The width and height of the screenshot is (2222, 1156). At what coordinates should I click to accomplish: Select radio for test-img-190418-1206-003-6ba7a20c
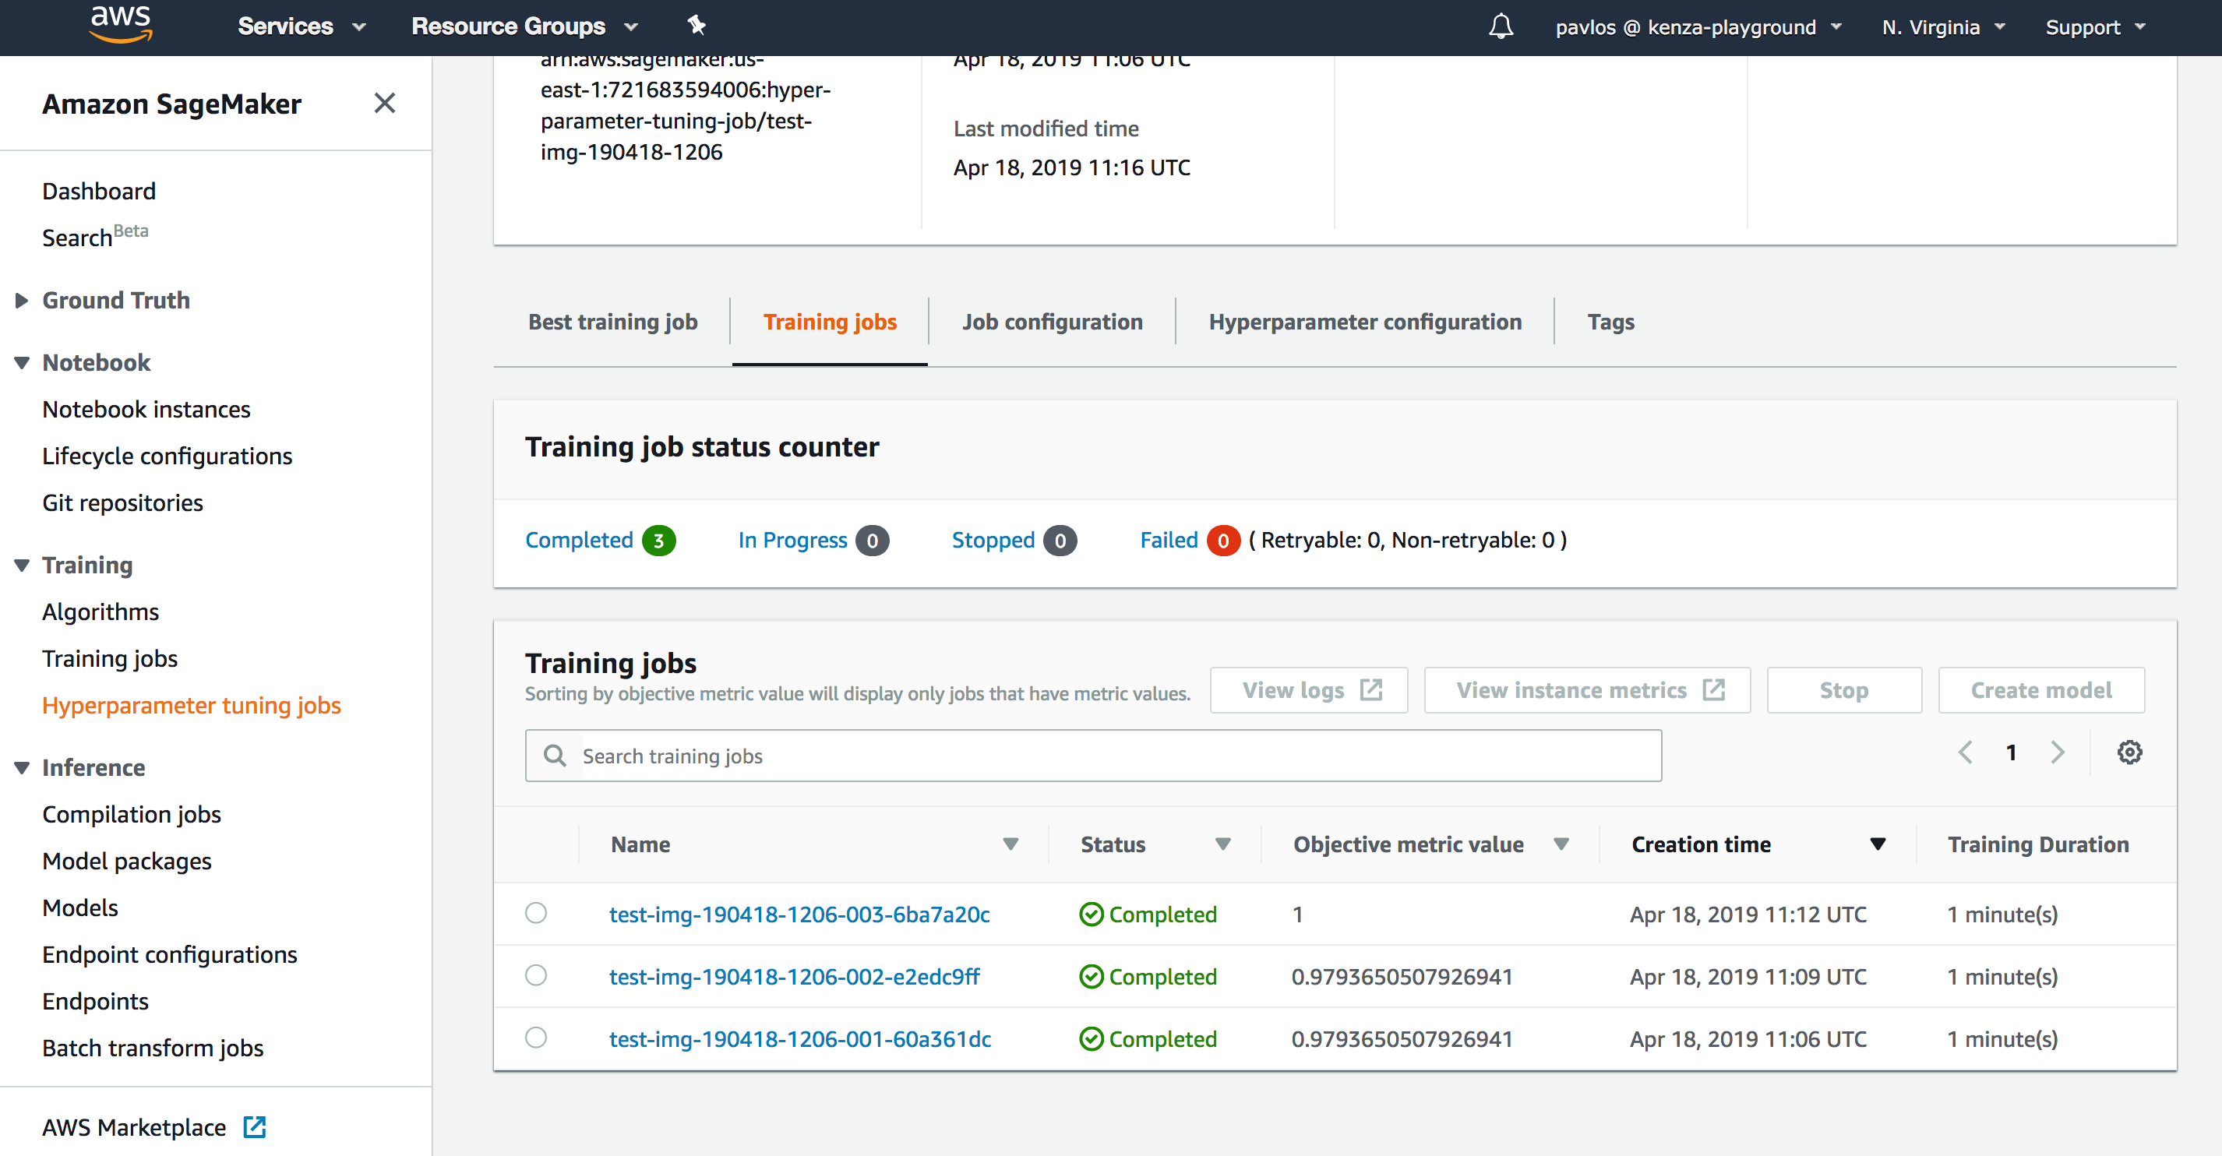point(536,913)
